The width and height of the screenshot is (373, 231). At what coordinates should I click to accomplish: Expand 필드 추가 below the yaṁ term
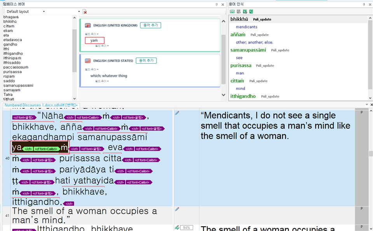click(102, 46)
